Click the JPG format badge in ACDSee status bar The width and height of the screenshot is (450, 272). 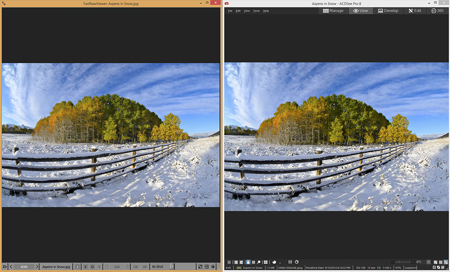pos(239,268)
